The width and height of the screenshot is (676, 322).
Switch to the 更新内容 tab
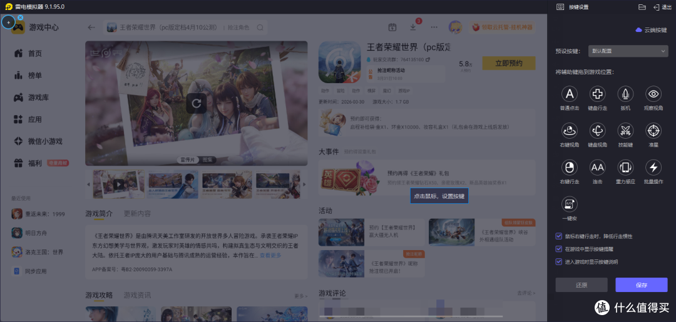click(138, 213)
